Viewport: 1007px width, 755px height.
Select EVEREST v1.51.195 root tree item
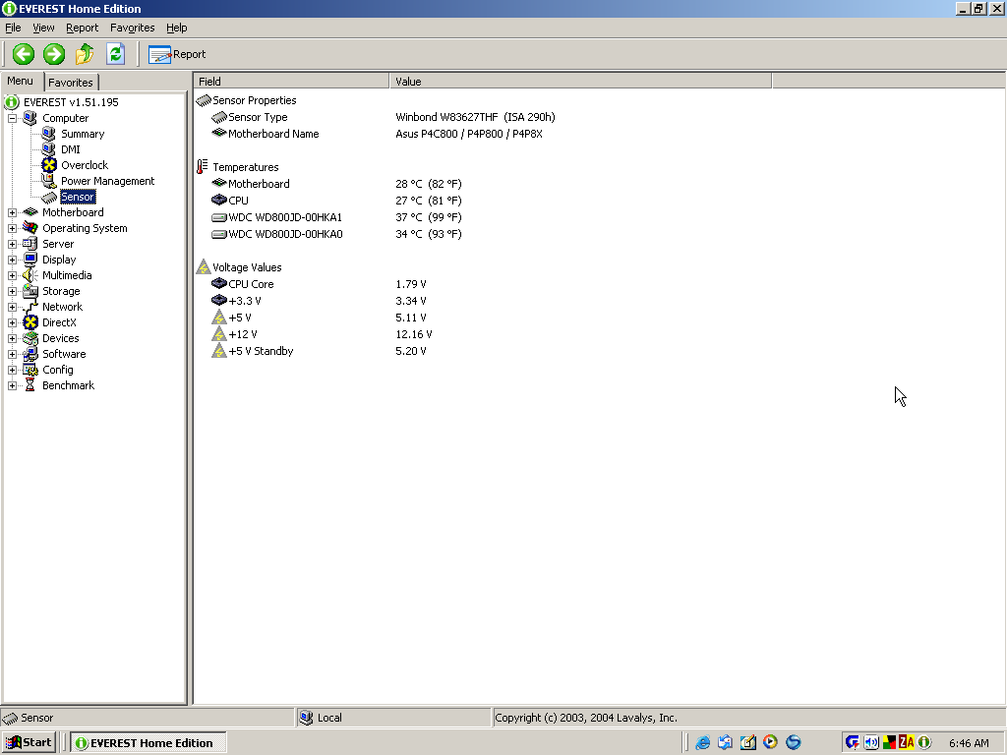click(x=71, y=102)
